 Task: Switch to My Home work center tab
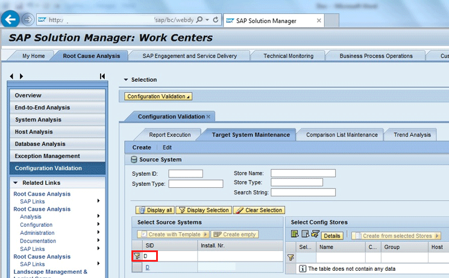click(34, 56)
